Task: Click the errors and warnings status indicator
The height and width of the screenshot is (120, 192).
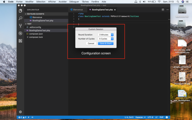Action: coord(22,117)
